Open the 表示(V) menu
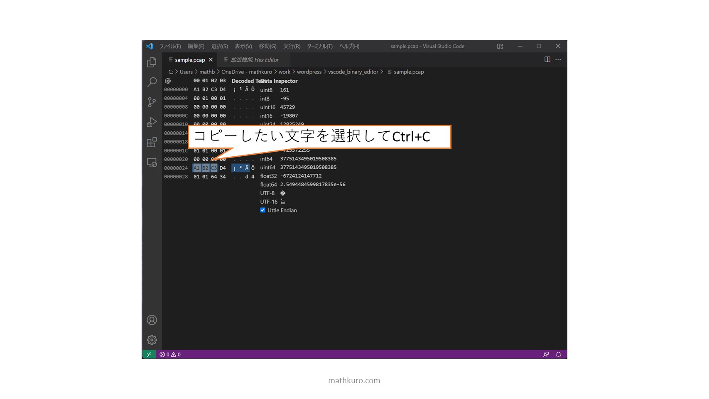 tap(243, 46)
